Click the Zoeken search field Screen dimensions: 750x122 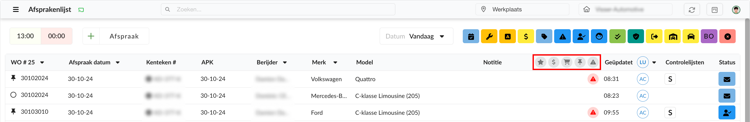(278, 10)
